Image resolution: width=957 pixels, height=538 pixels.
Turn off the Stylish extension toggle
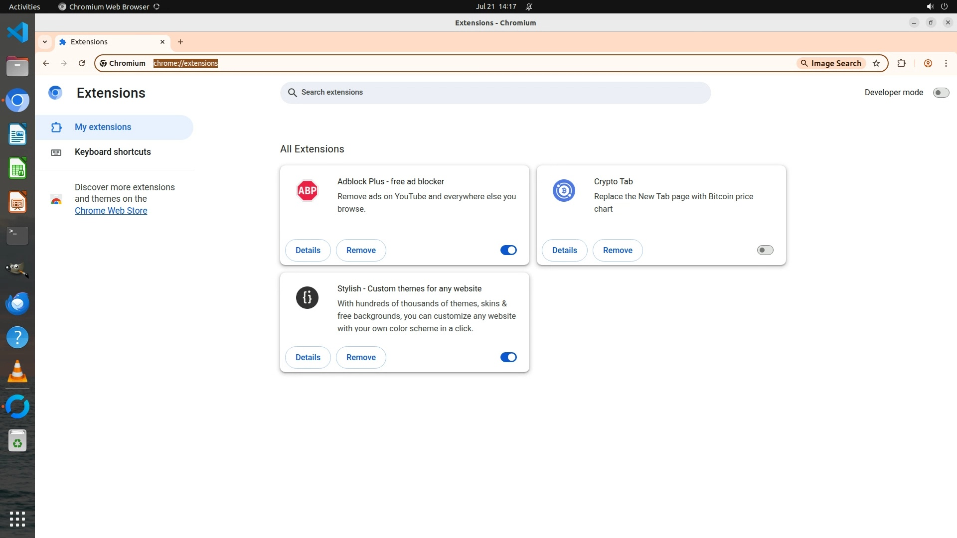pos(508,357)
